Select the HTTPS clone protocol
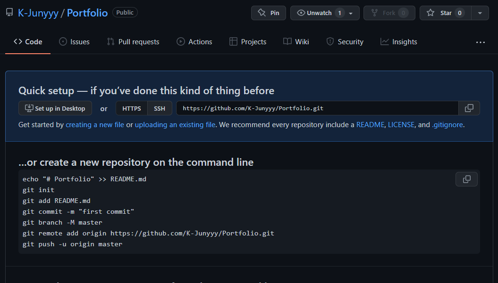 (x=132, y=108)
